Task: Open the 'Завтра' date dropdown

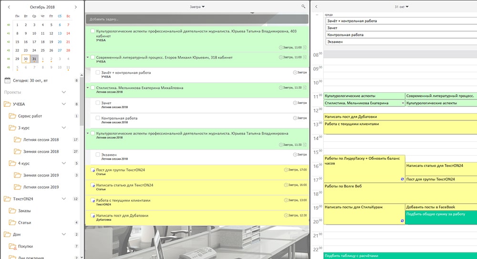Action: (x=197, y=7)
